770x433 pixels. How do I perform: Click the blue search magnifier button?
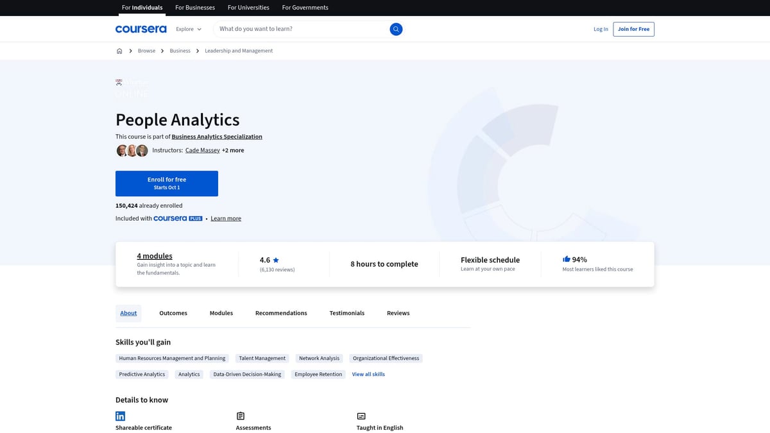pos(396,29)
